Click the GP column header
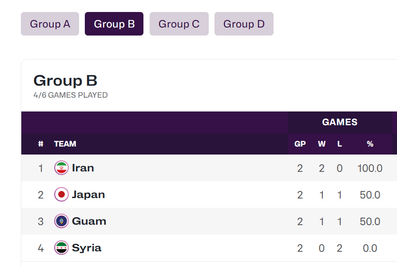Screen dimensions: 397x266 tap(300, 144)
